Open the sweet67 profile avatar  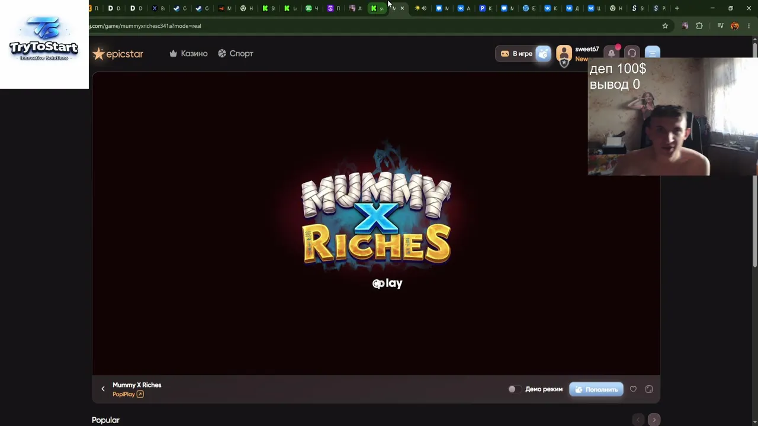pyautogui.click(x=564, y=54)
